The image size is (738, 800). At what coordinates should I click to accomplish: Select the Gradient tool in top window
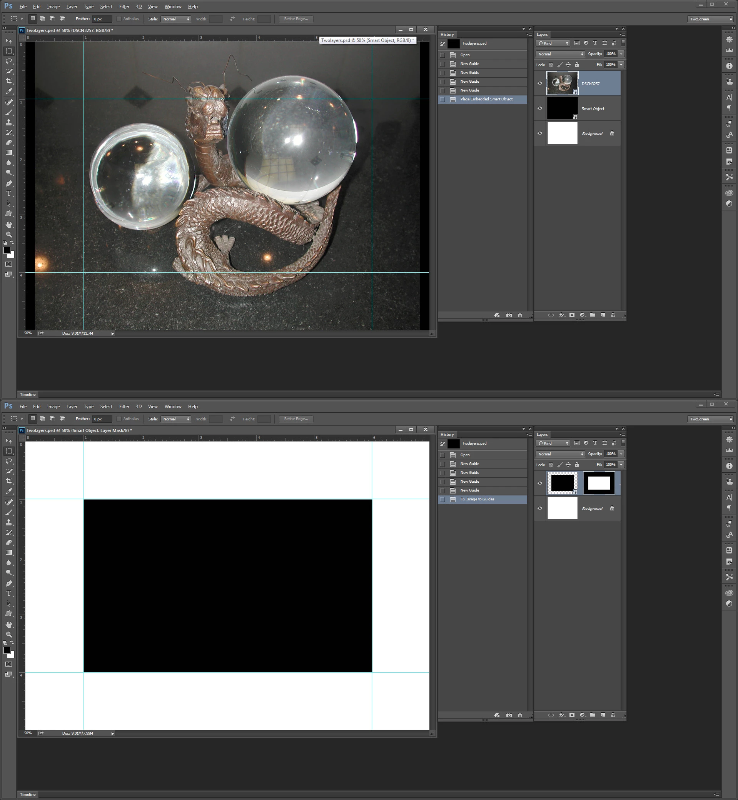(9, 152)
